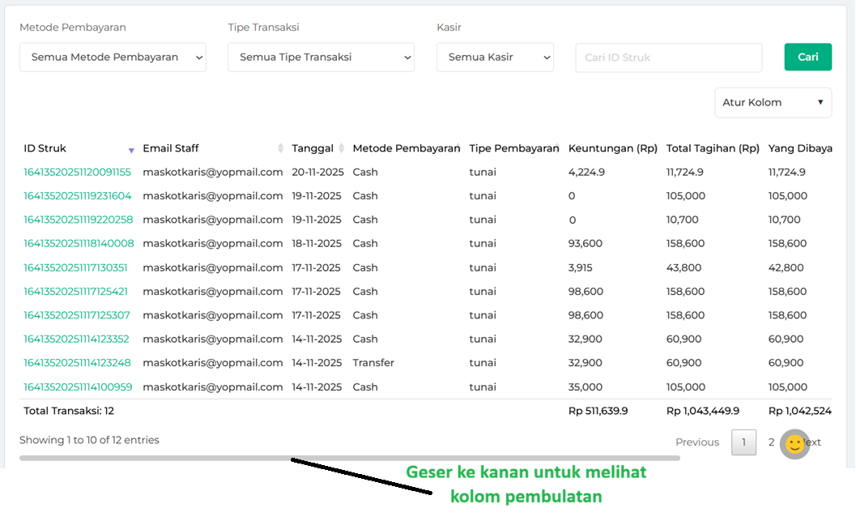This screenshot has height=521, width=856.
Task: Open receipt 16413520251119231604
Action: (77, 196)
